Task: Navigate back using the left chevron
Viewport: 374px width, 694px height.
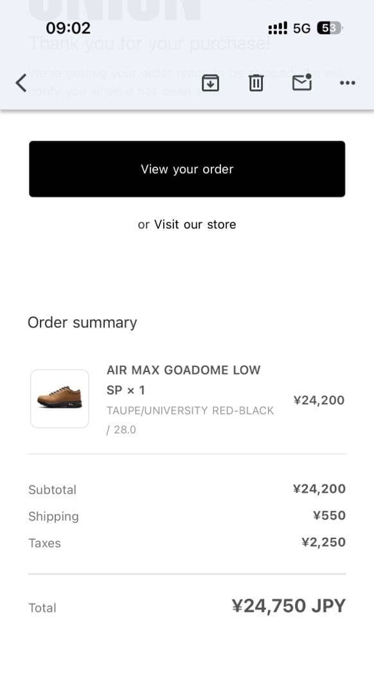Action: tap(20, 83)
